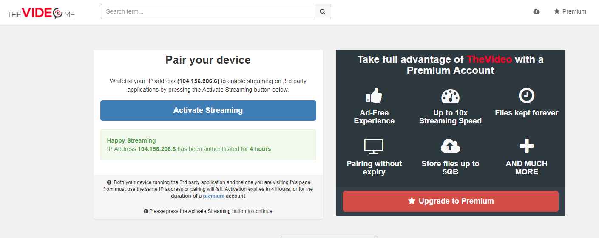Viewport: 599px width, 238px height.
Task: Click the green 104.156.206.6 address in alert
Action: click(x=157, y=149)
